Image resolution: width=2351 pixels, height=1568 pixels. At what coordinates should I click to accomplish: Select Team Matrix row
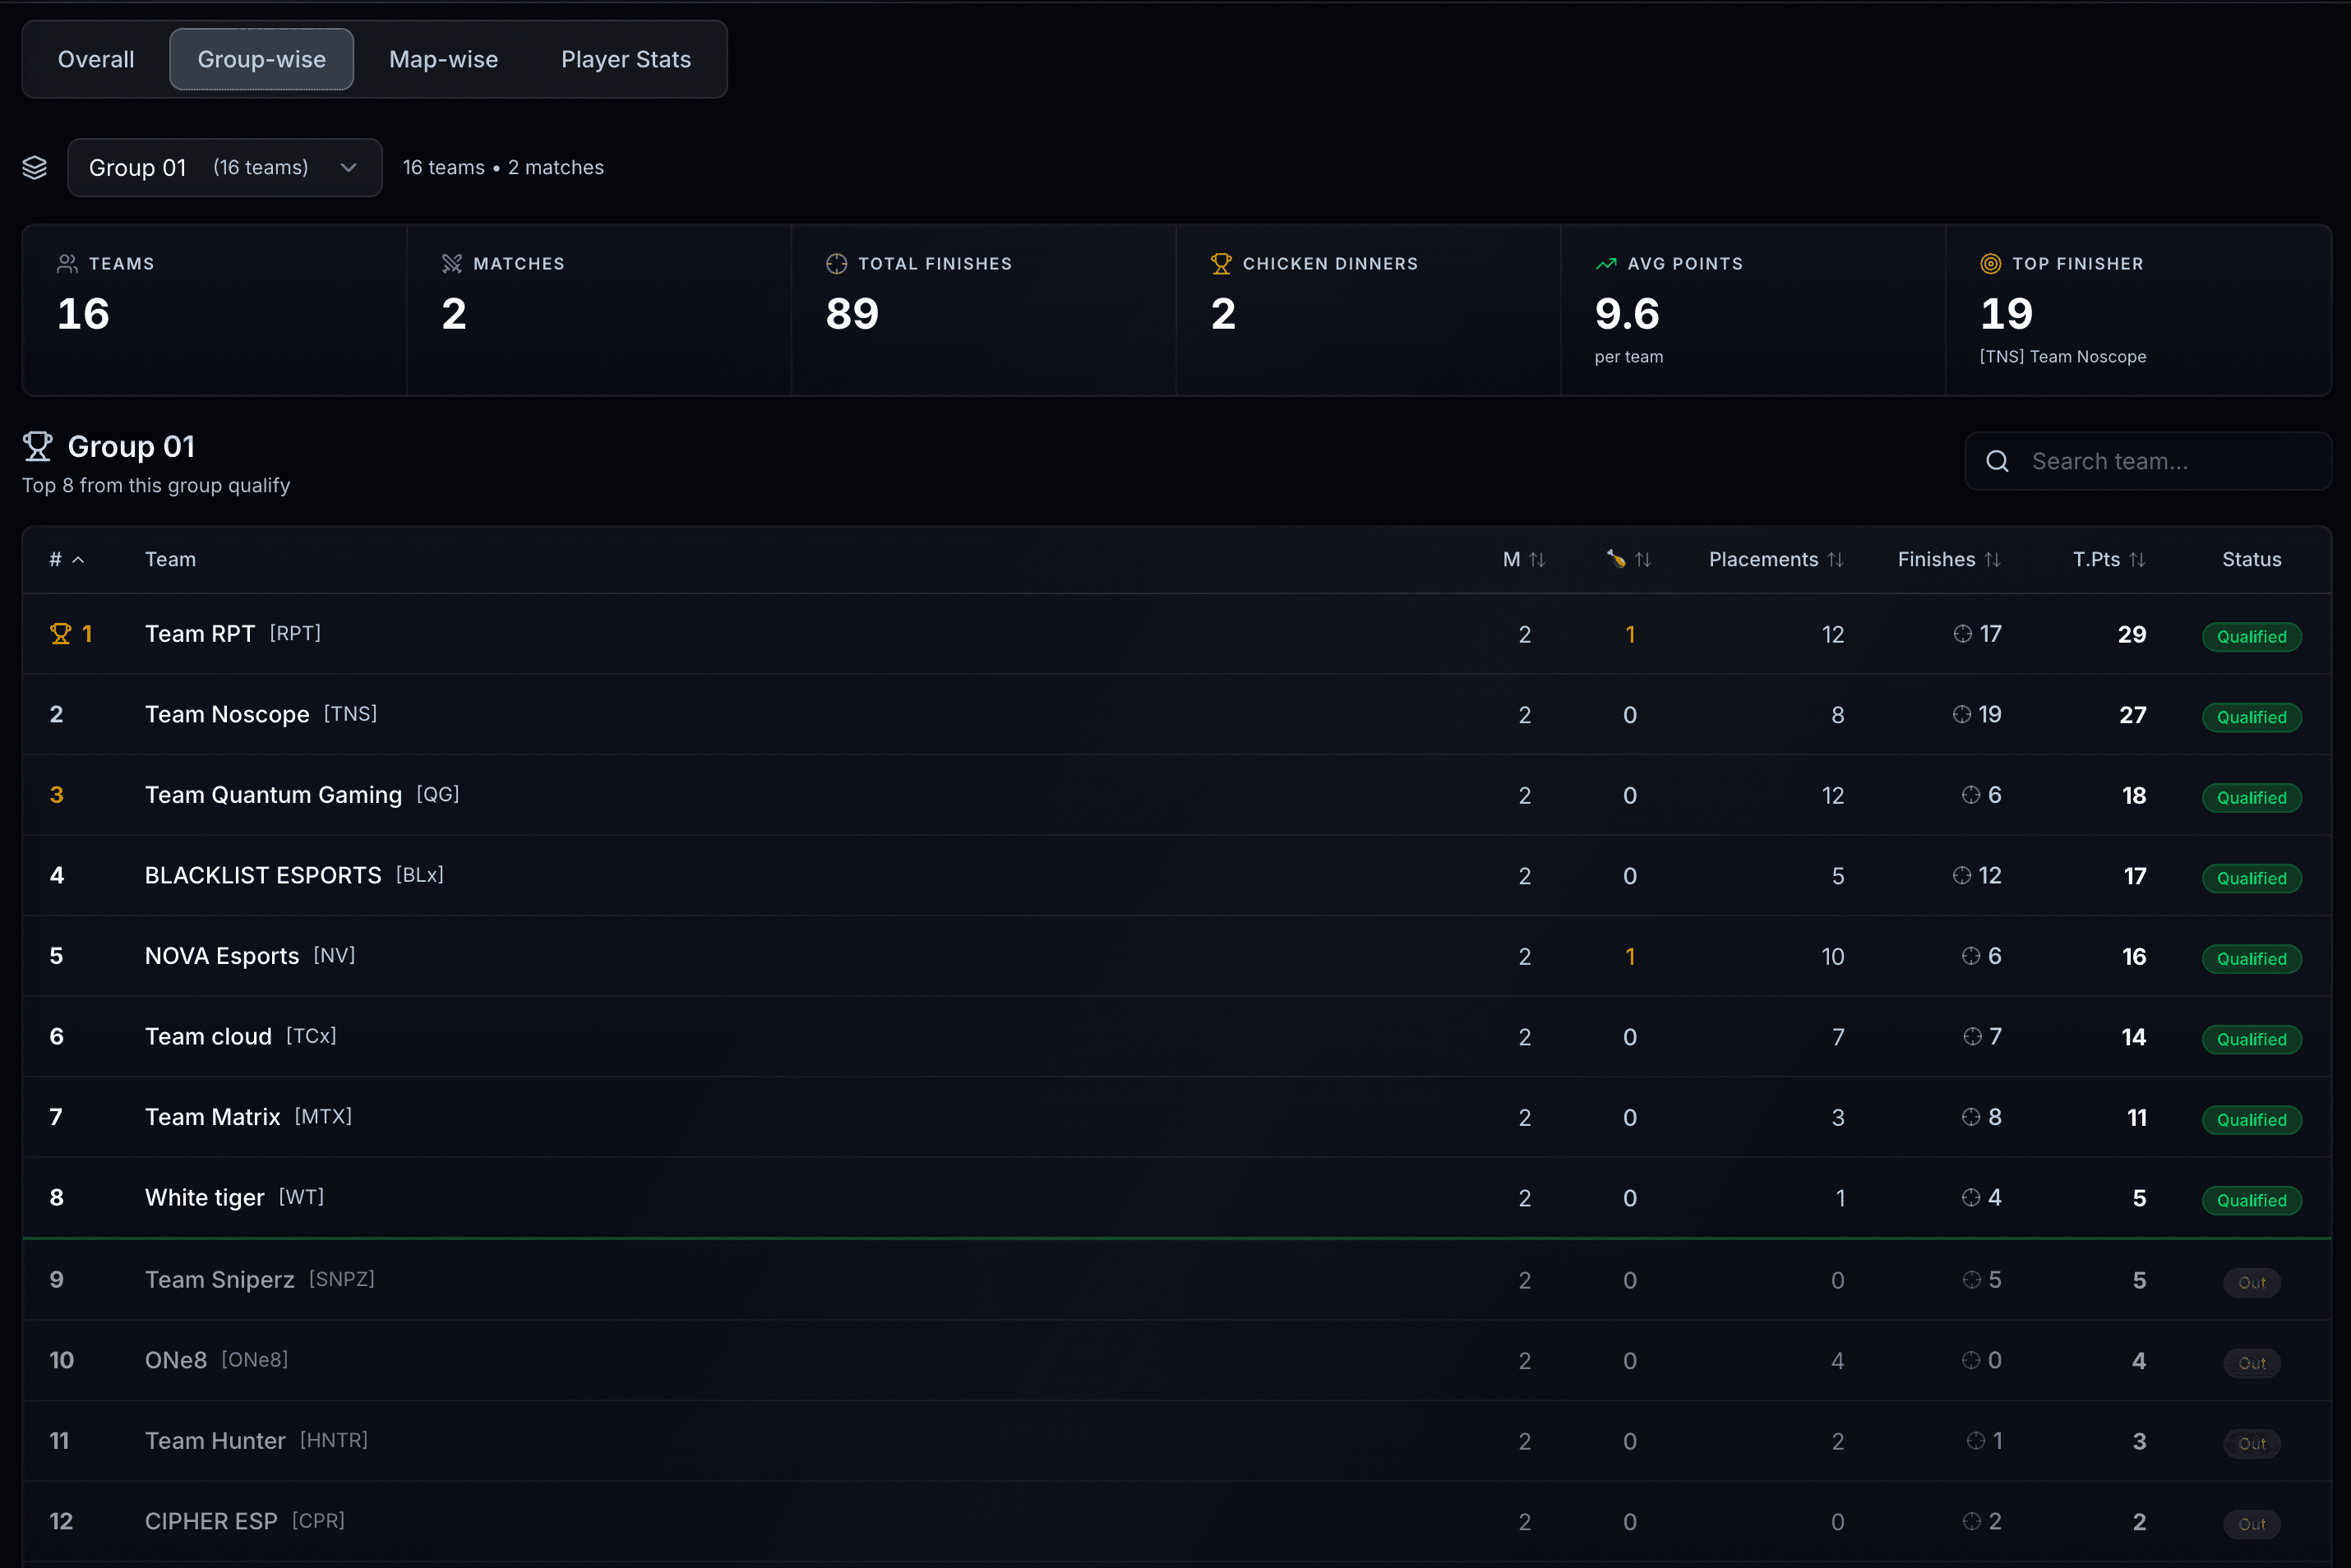pyautogui.click(x=1176, y=1117)
